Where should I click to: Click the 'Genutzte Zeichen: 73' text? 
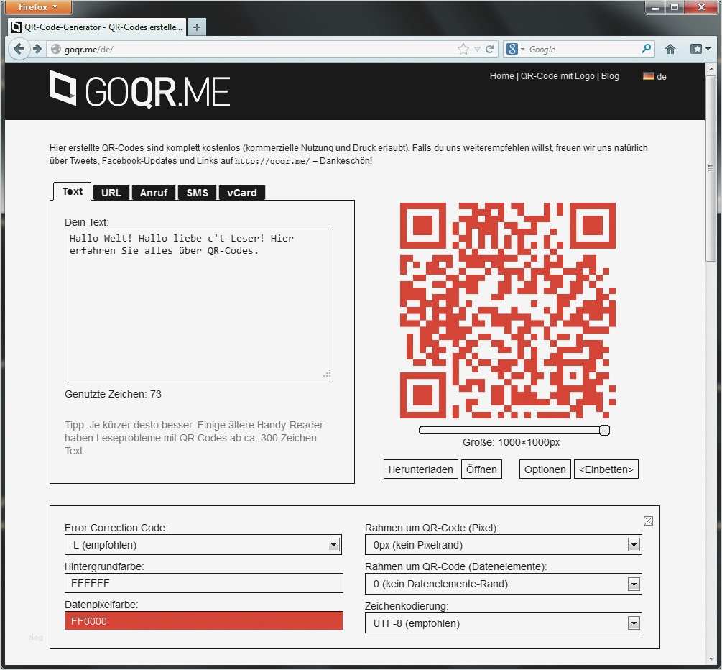pos(113,394)
